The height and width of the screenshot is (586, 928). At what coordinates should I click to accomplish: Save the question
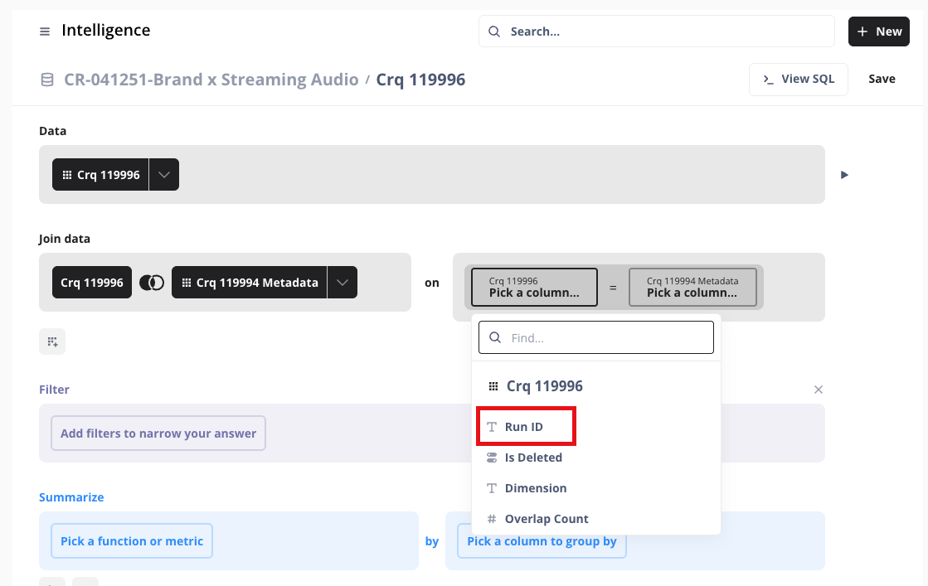tap(882, 79)
